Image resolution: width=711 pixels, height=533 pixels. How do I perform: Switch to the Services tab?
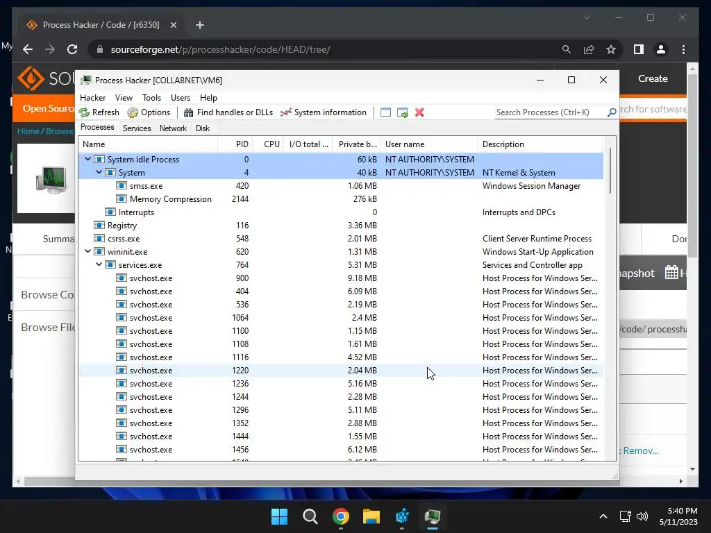137,128
